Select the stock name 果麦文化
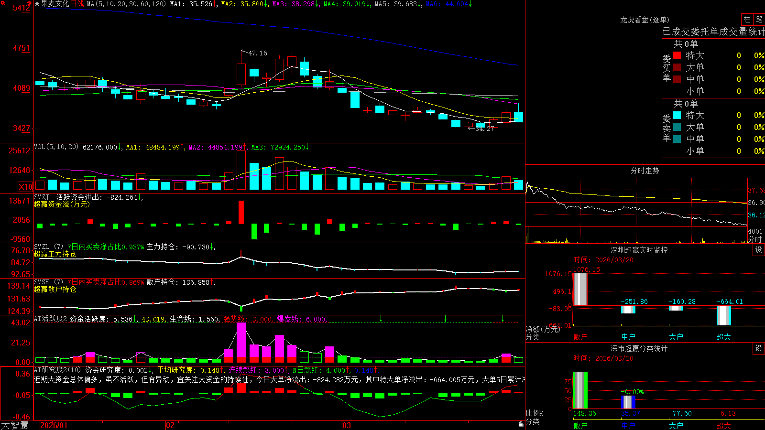 tap(55, 4)
